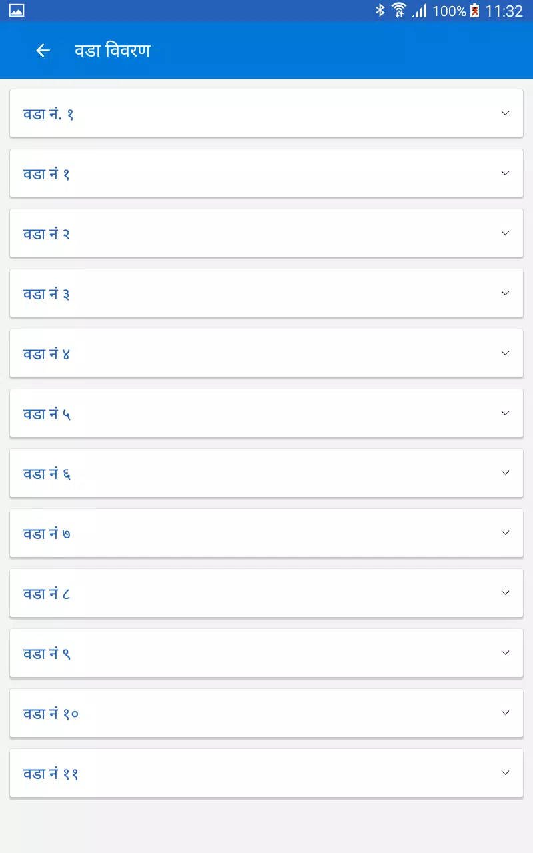
Task: Tap the battery indicator icon
Action: [475, 11]
